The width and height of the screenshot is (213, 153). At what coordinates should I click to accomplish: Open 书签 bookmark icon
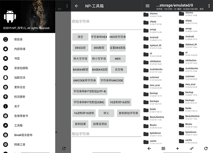click(6, 59)
